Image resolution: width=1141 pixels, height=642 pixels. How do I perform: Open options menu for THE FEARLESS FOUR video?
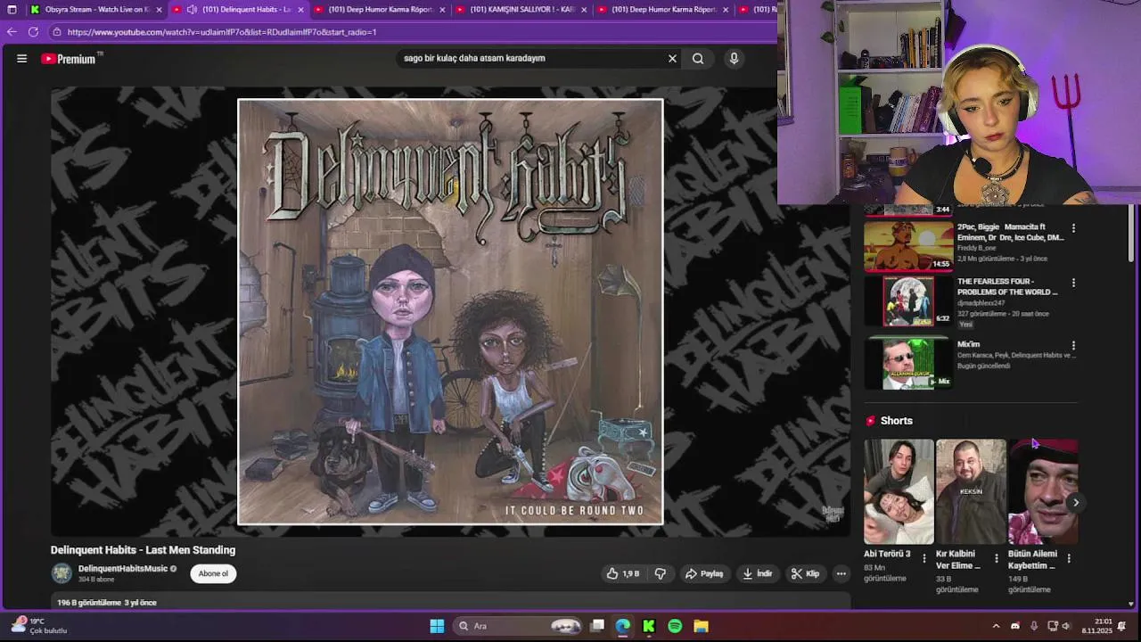[x=1073, y=283]
